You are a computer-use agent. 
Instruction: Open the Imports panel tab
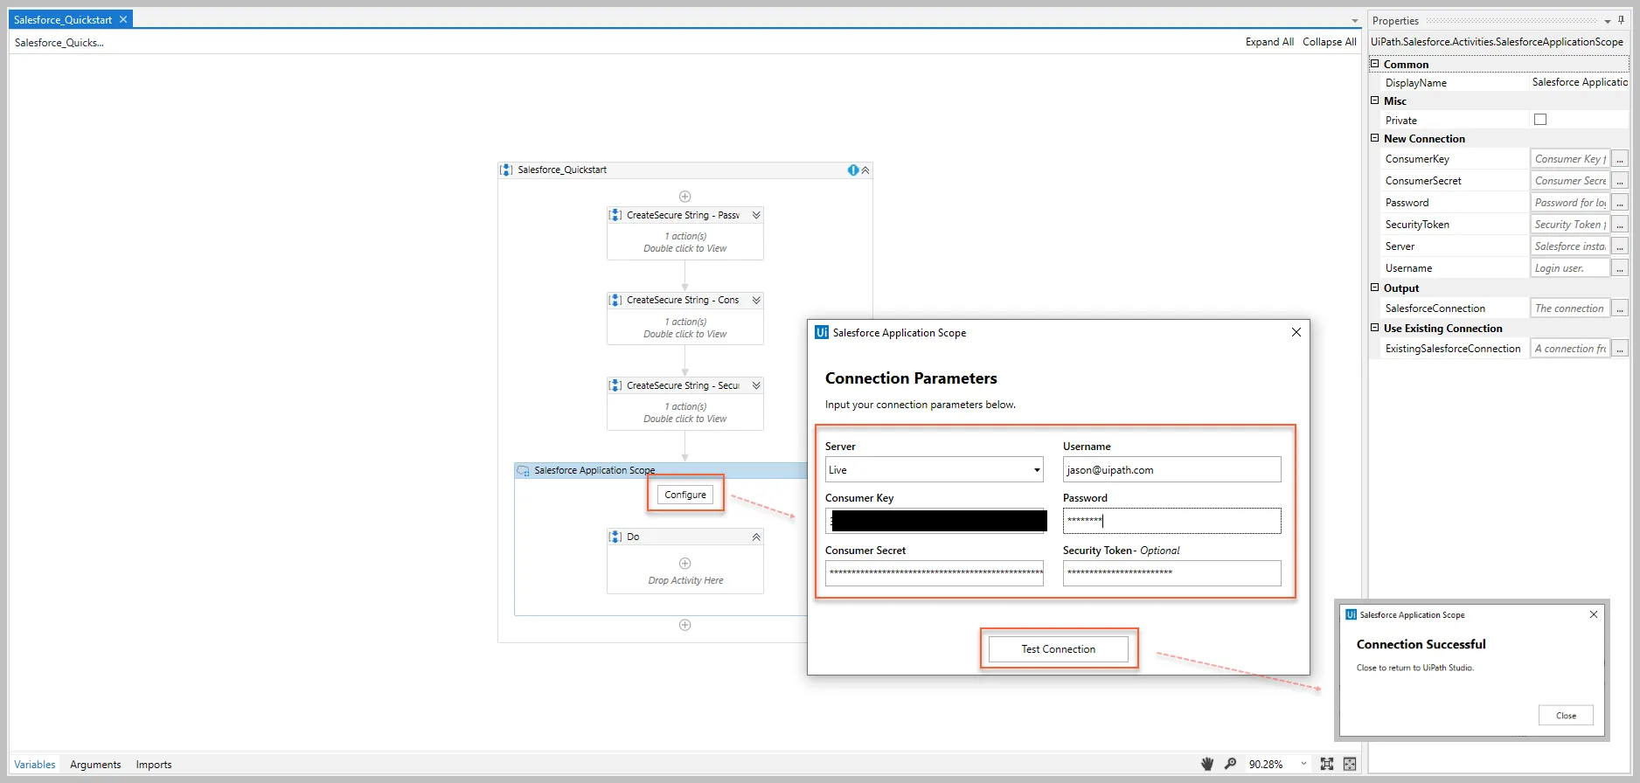click(154, 765)
